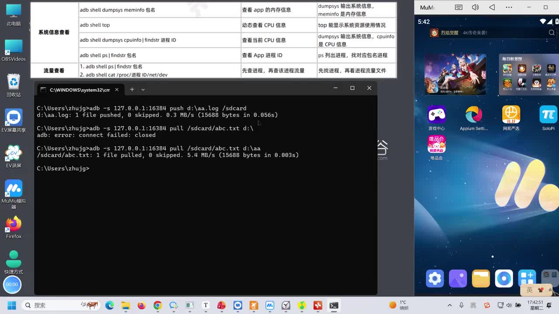Open the 每日新发现 games panel
Image resolution: width=559 pixels, height=314 pixels.
(529, 74)
